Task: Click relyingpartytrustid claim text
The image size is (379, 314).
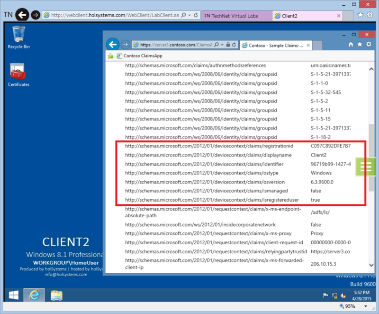Action: click(216, 251)
